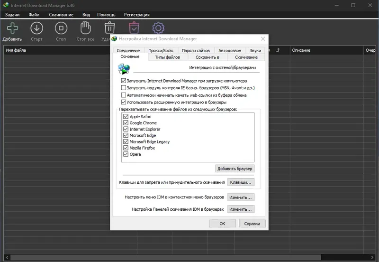Click the horizontal scrollbar thumb
The height and width of the screenshot is (262, 379).
tap(165, 257)
